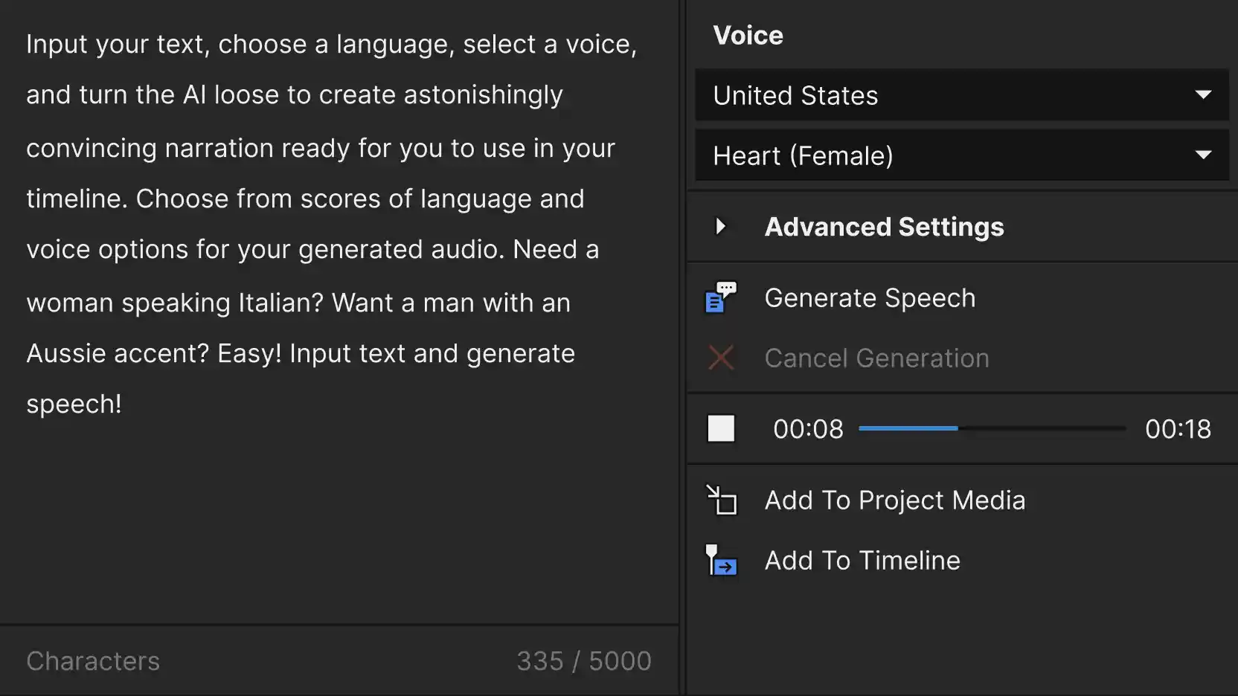
Task: Click the 00:08 elapsed time value
Action: point(808,429)
